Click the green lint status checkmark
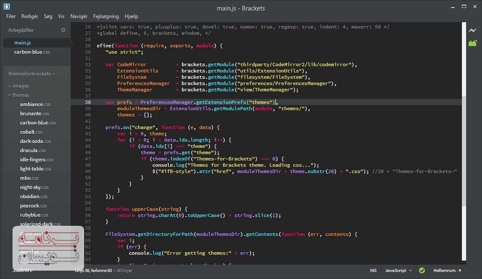The height and width of the screenshot is (279, 482). click(422, 270)
